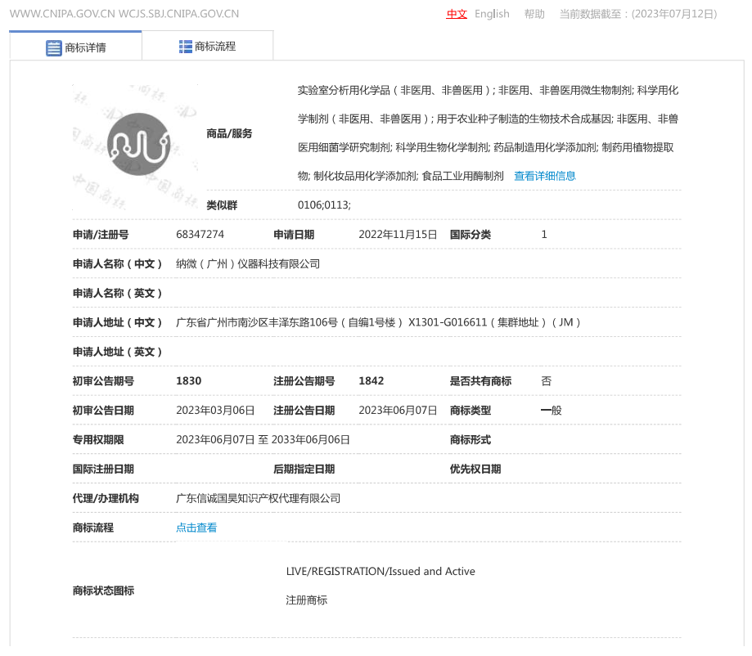752x656 pixels.
Task: Click preliminary announcement date 2023年03月06日
Action: [x=215, y=410]
